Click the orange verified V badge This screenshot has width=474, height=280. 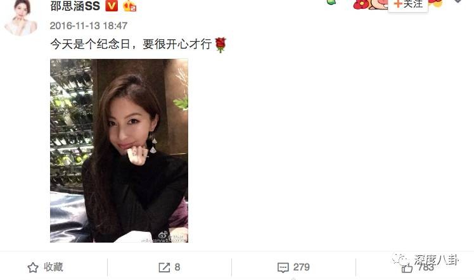pyautogui.click(x=112, y=6)
